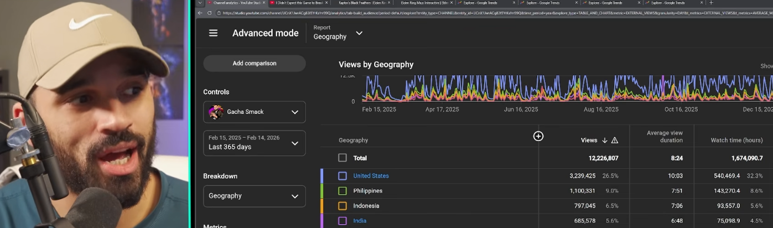Open the United States geography link

371,176
